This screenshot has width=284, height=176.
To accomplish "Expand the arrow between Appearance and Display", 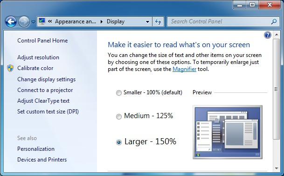I will (x=102, y=21).
